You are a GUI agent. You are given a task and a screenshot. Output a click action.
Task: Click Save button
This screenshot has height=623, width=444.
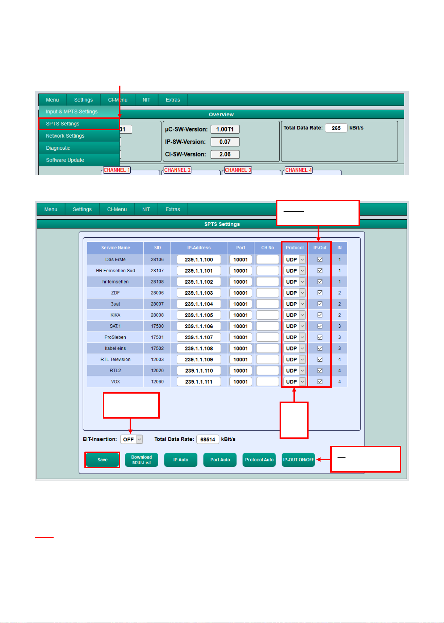tap(102, 460)
